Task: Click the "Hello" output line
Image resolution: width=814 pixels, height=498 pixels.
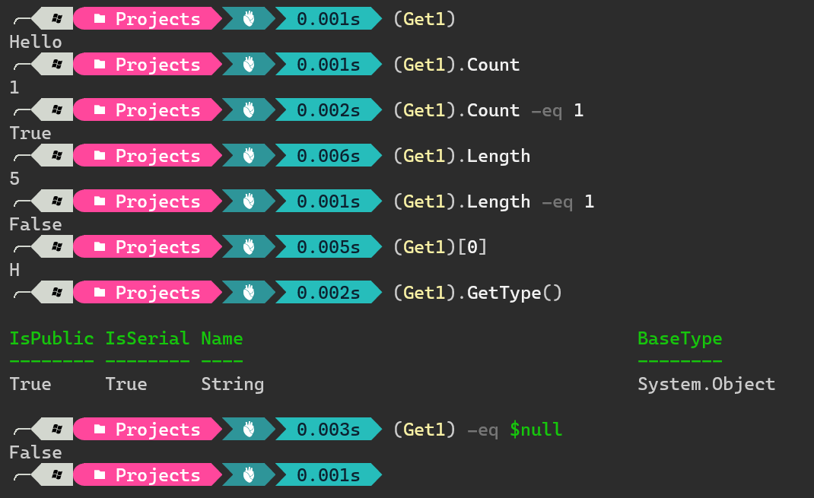Action: click(36, 42)
